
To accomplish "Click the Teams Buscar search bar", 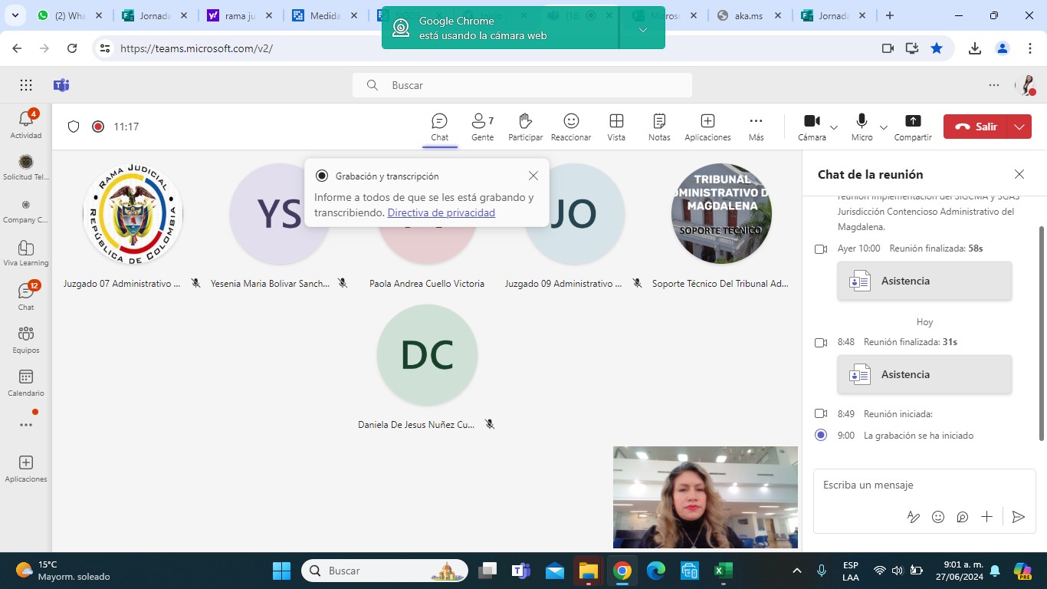I will pyautogui.click(x=522, y=85).
